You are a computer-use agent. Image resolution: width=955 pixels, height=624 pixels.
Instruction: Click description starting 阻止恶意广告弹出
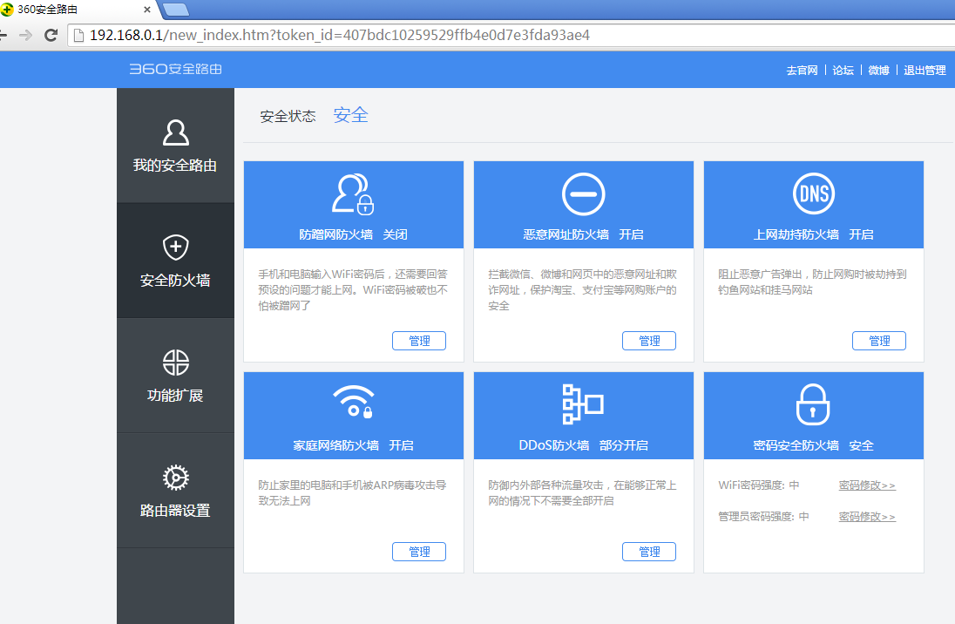(812, 282)
